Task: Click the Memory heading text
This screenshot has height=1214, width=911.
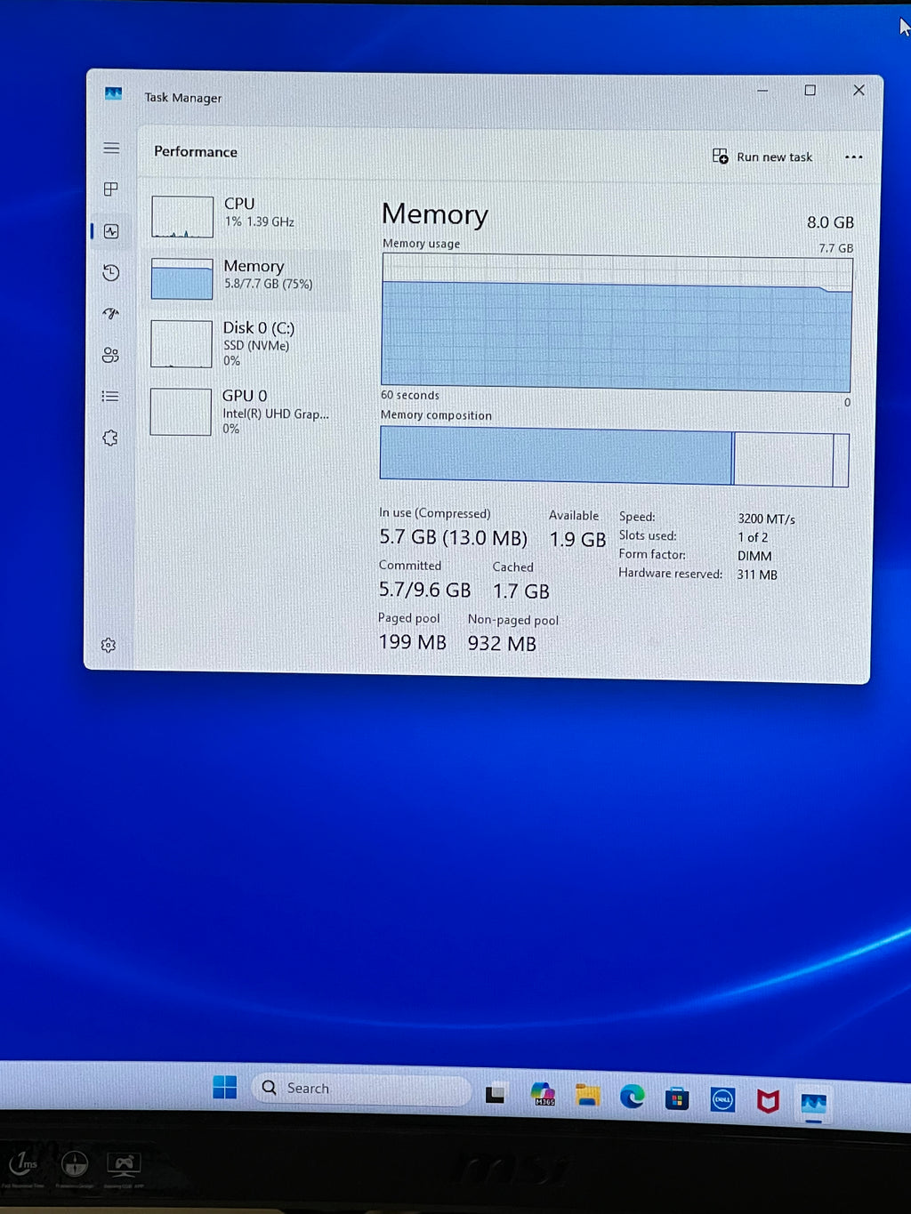Action: pyautogui.click(x=435, y=214)
